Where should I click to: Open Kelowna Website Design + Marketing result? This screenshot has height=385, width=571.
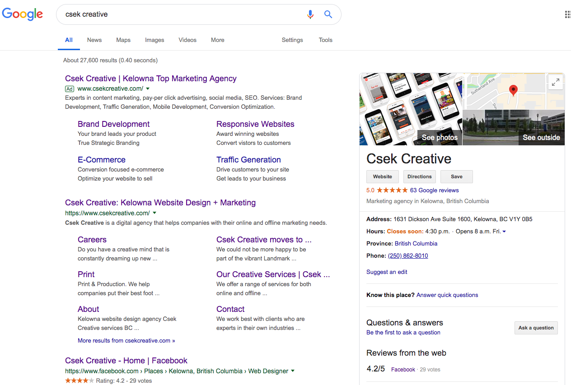tap(160, 203)
